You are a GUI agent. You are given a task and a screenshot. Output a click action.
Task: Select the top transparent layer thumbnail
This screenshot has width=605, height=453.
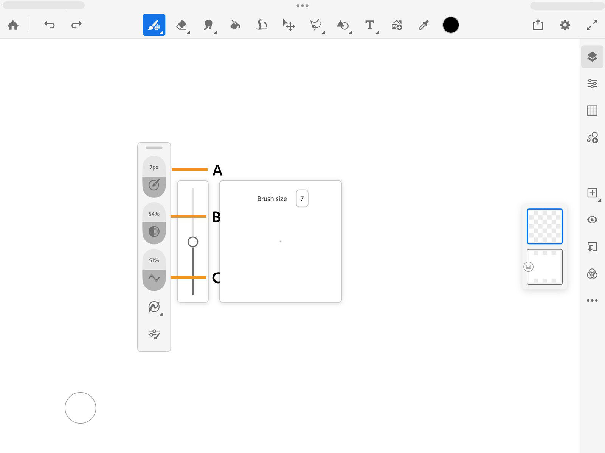coord(544,226)
